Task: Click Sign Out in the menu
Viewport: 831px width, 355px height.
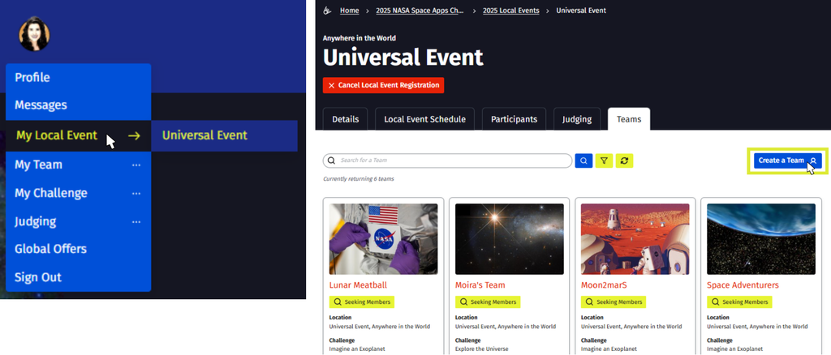Action: pos(79,277)
